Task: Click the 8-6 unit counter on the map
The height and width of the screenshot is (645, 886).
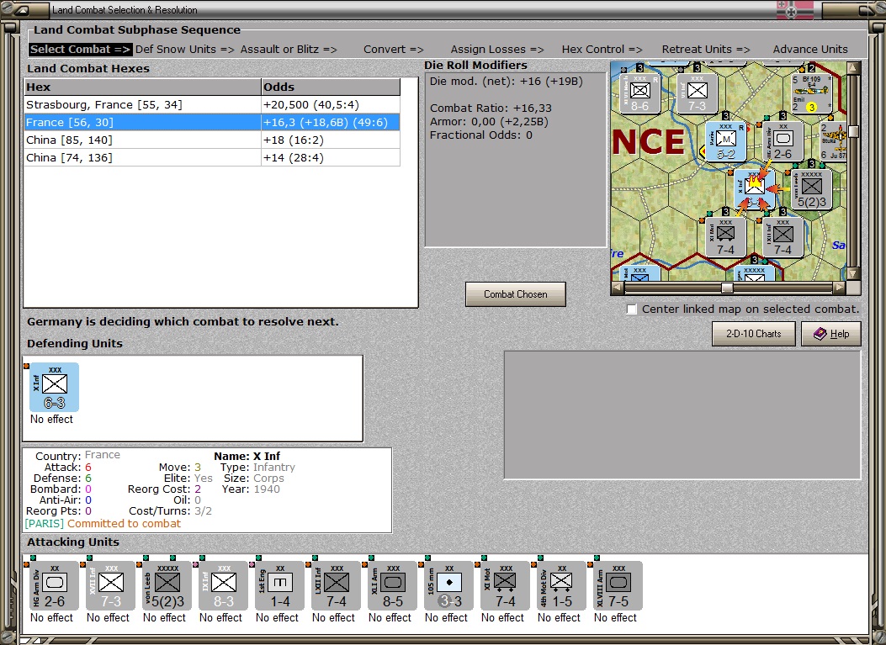Action: click(x=639, y=93)
